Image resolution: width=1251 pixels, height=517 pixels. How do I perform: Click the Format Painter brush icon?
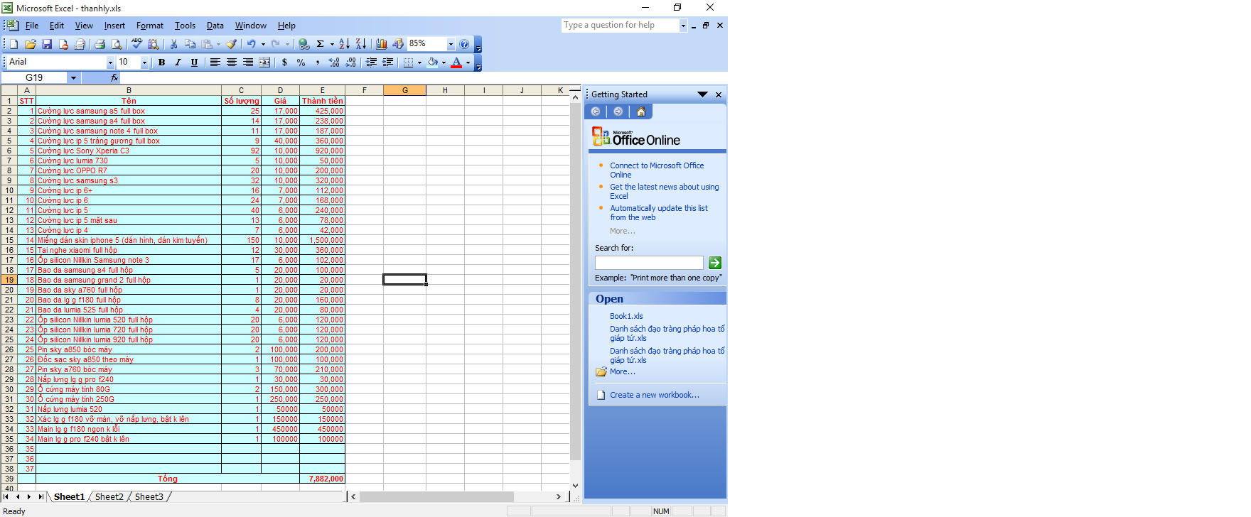tap(232, 44)
